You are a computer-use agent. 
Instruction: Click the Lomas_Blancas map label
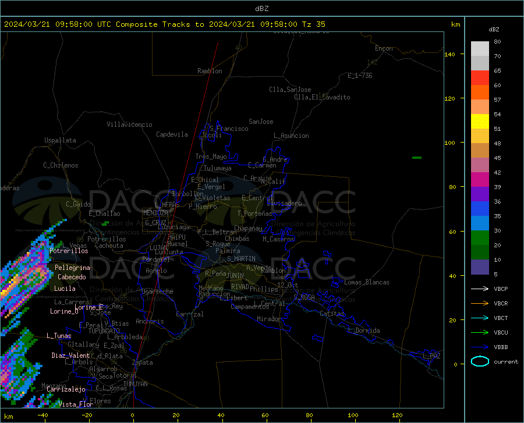[367, 282]
